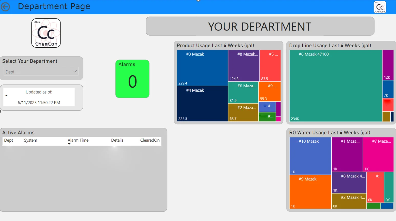Image resolution: width=396 pixels, height=221 pixels.
Task: Navigate back using the blue circular arrow icon
Action: [5, 7]
